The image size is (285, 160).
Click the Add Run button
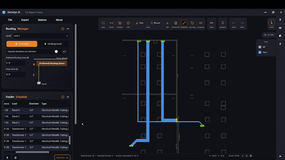point(62,158)
